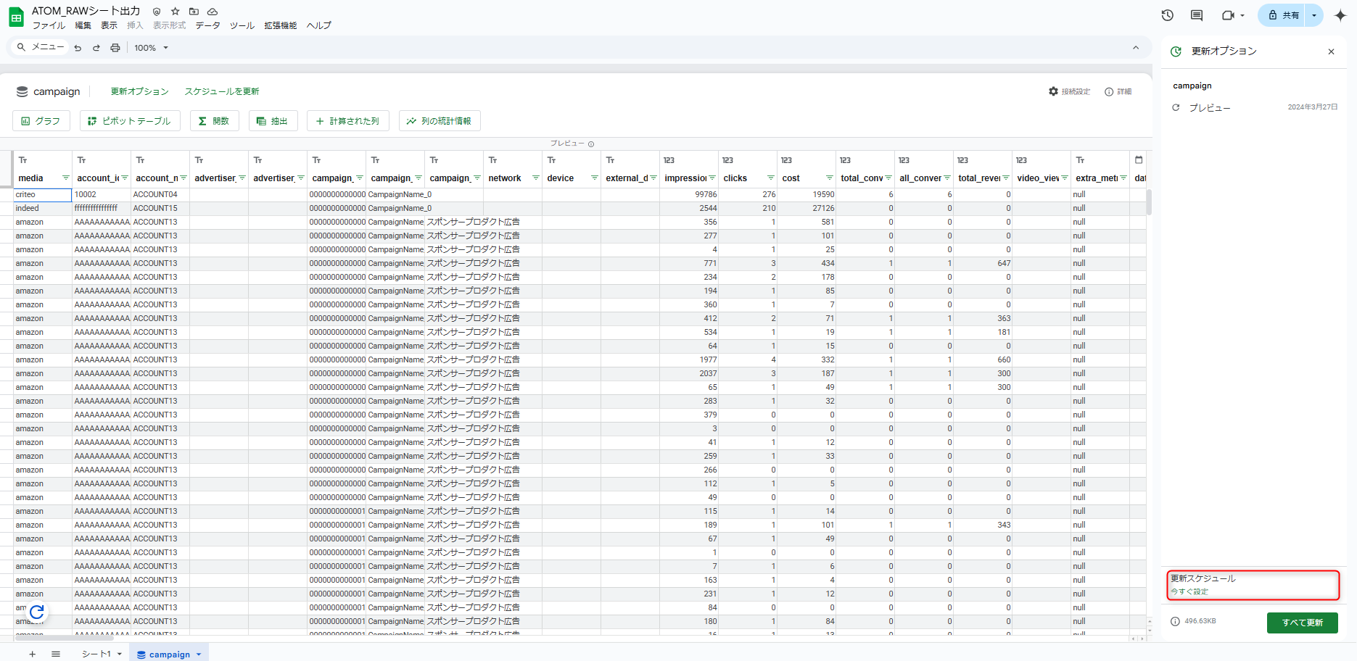The height and width of the screenshot is (661, 1357).
Task: Click the Gemini sparkle icon
Action: [x=1340, y=15]
